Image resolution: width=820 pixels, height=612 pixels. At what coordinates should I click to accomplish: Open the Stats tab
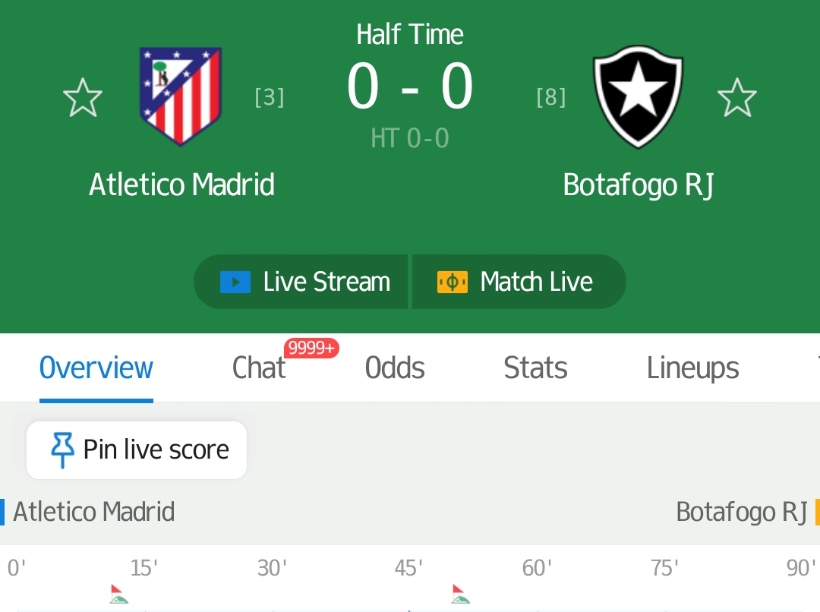[535, 368]
